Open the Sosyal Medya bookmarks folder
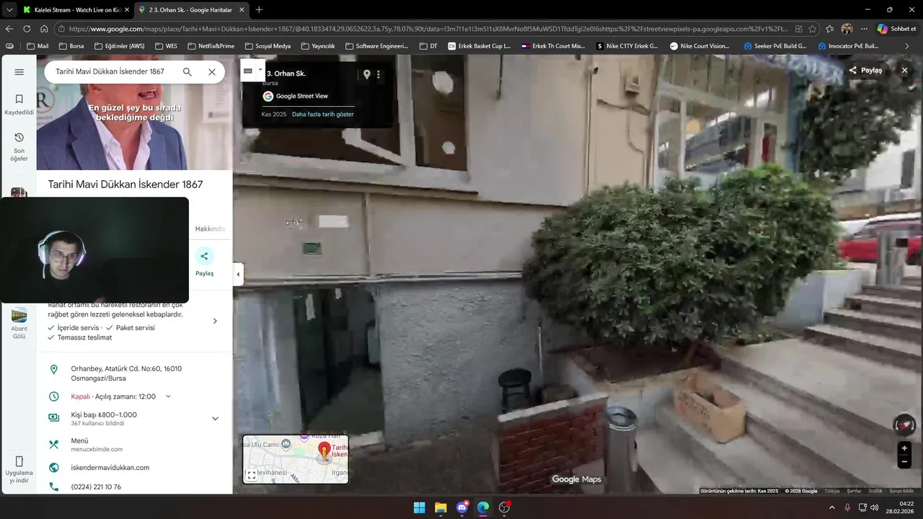 pyautogui.click(x=267, y=46)
